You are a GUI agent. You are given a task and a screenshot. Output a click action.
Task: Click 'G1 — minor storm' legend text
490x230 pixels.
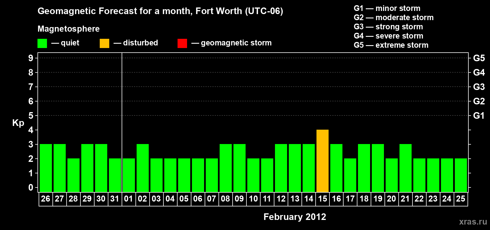pos(387,8)
